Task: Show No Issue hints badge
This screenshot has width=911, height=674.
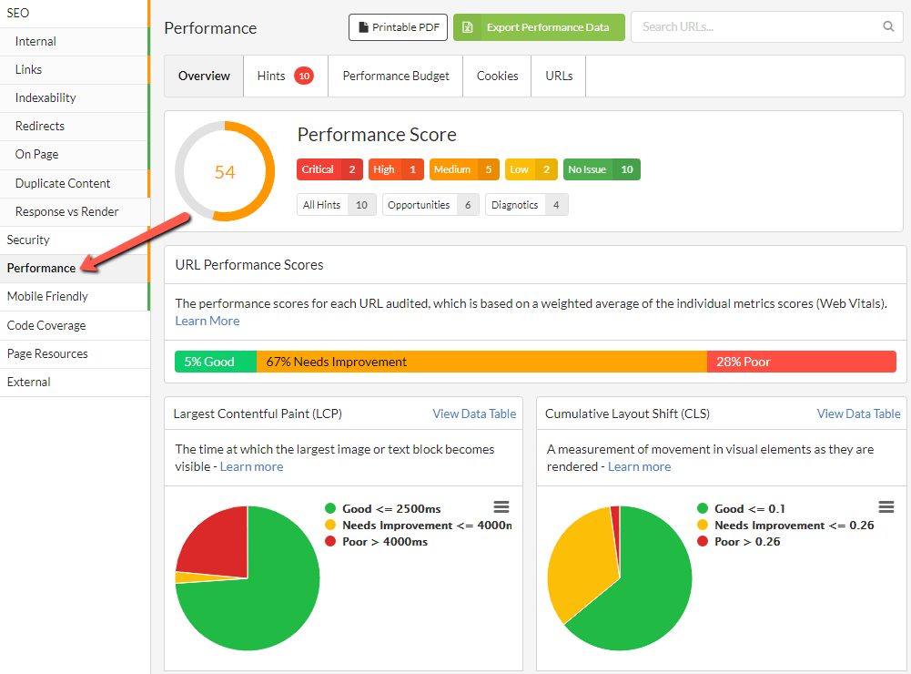Action: (602, 169)
